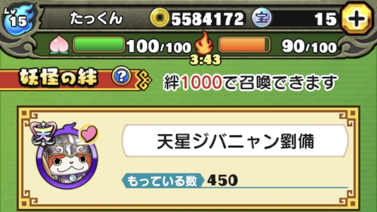Tap the 天星ジバニャン劉備 name field
Screen dimensions: 377x212
click(235, 141)
